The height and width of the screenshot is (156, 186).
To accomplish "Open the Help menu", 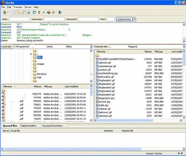I will [x=36, y=7].
